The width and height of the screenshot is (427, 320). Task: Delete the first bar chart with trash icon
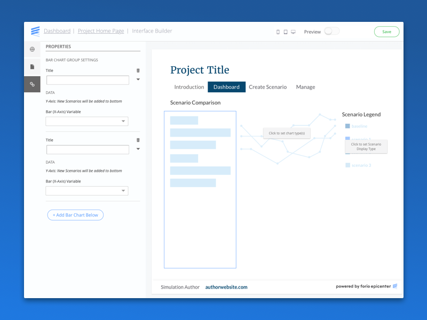click(138, 70)
